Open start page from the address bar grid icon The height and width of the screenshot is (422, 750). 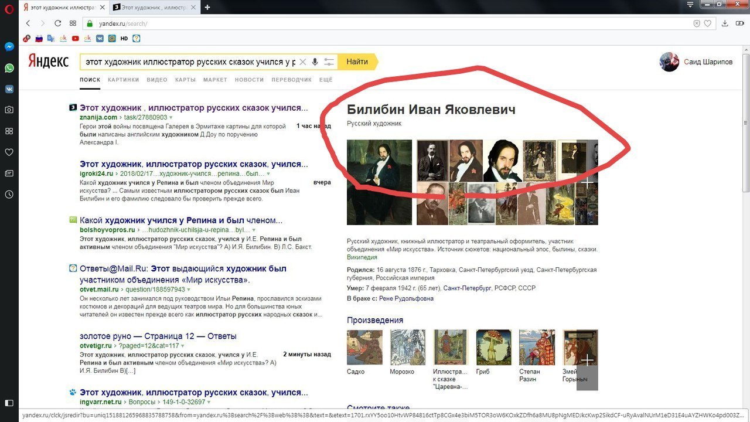73,23
